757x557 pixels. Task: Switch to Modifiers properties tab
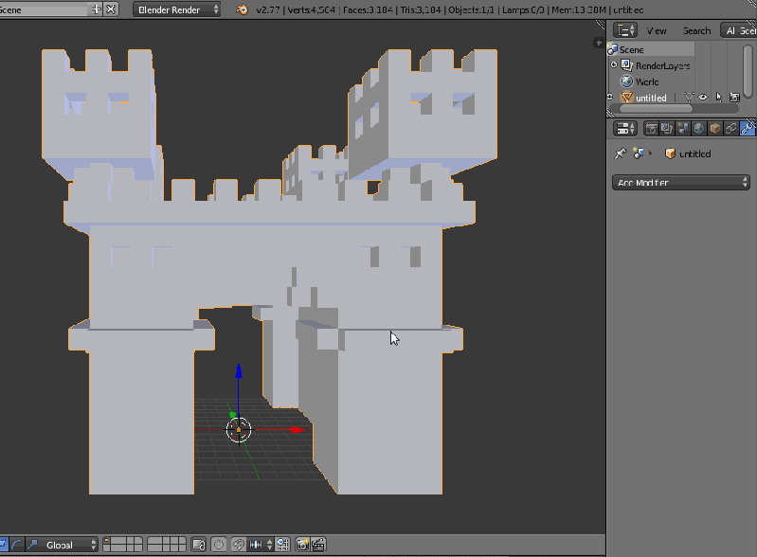click(x=748, y=129)
